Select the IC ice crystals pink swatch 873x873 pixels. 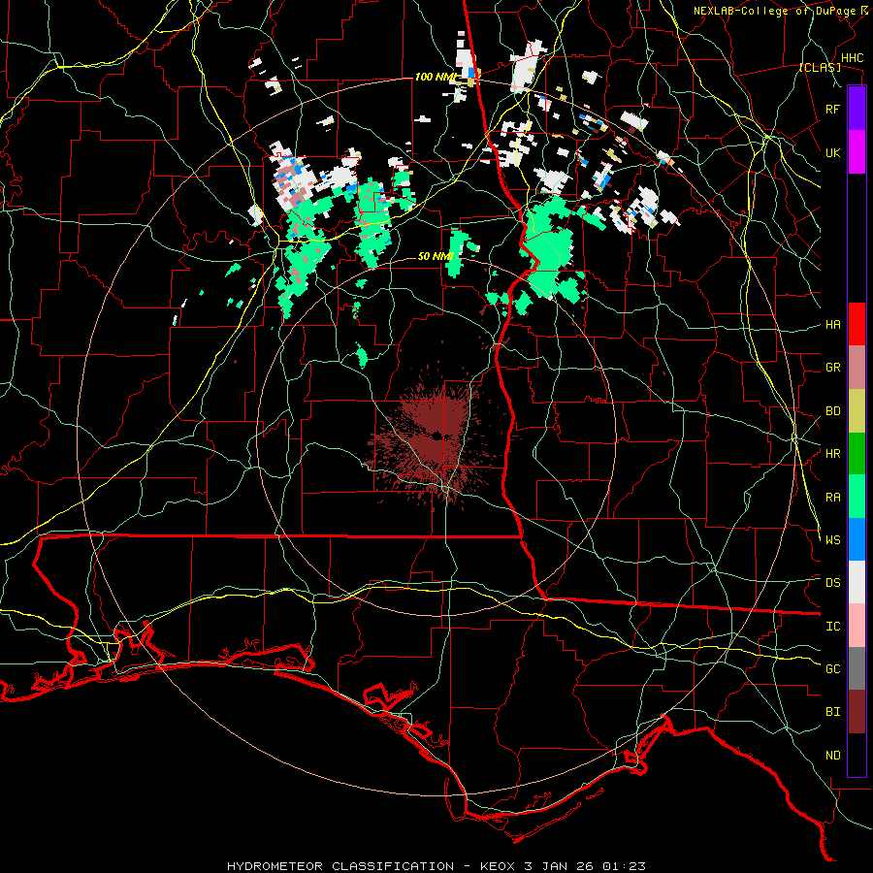pyautogui.click(x=857, y=626)
